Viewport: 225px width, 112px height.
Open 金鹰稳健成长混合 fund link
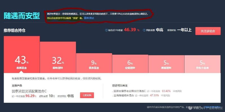click(x=123, y=95)
